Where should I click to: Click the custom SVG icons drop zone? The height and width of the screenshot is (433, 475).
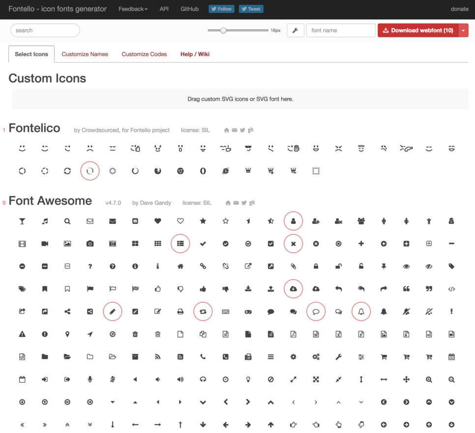[x=240, y=99]
